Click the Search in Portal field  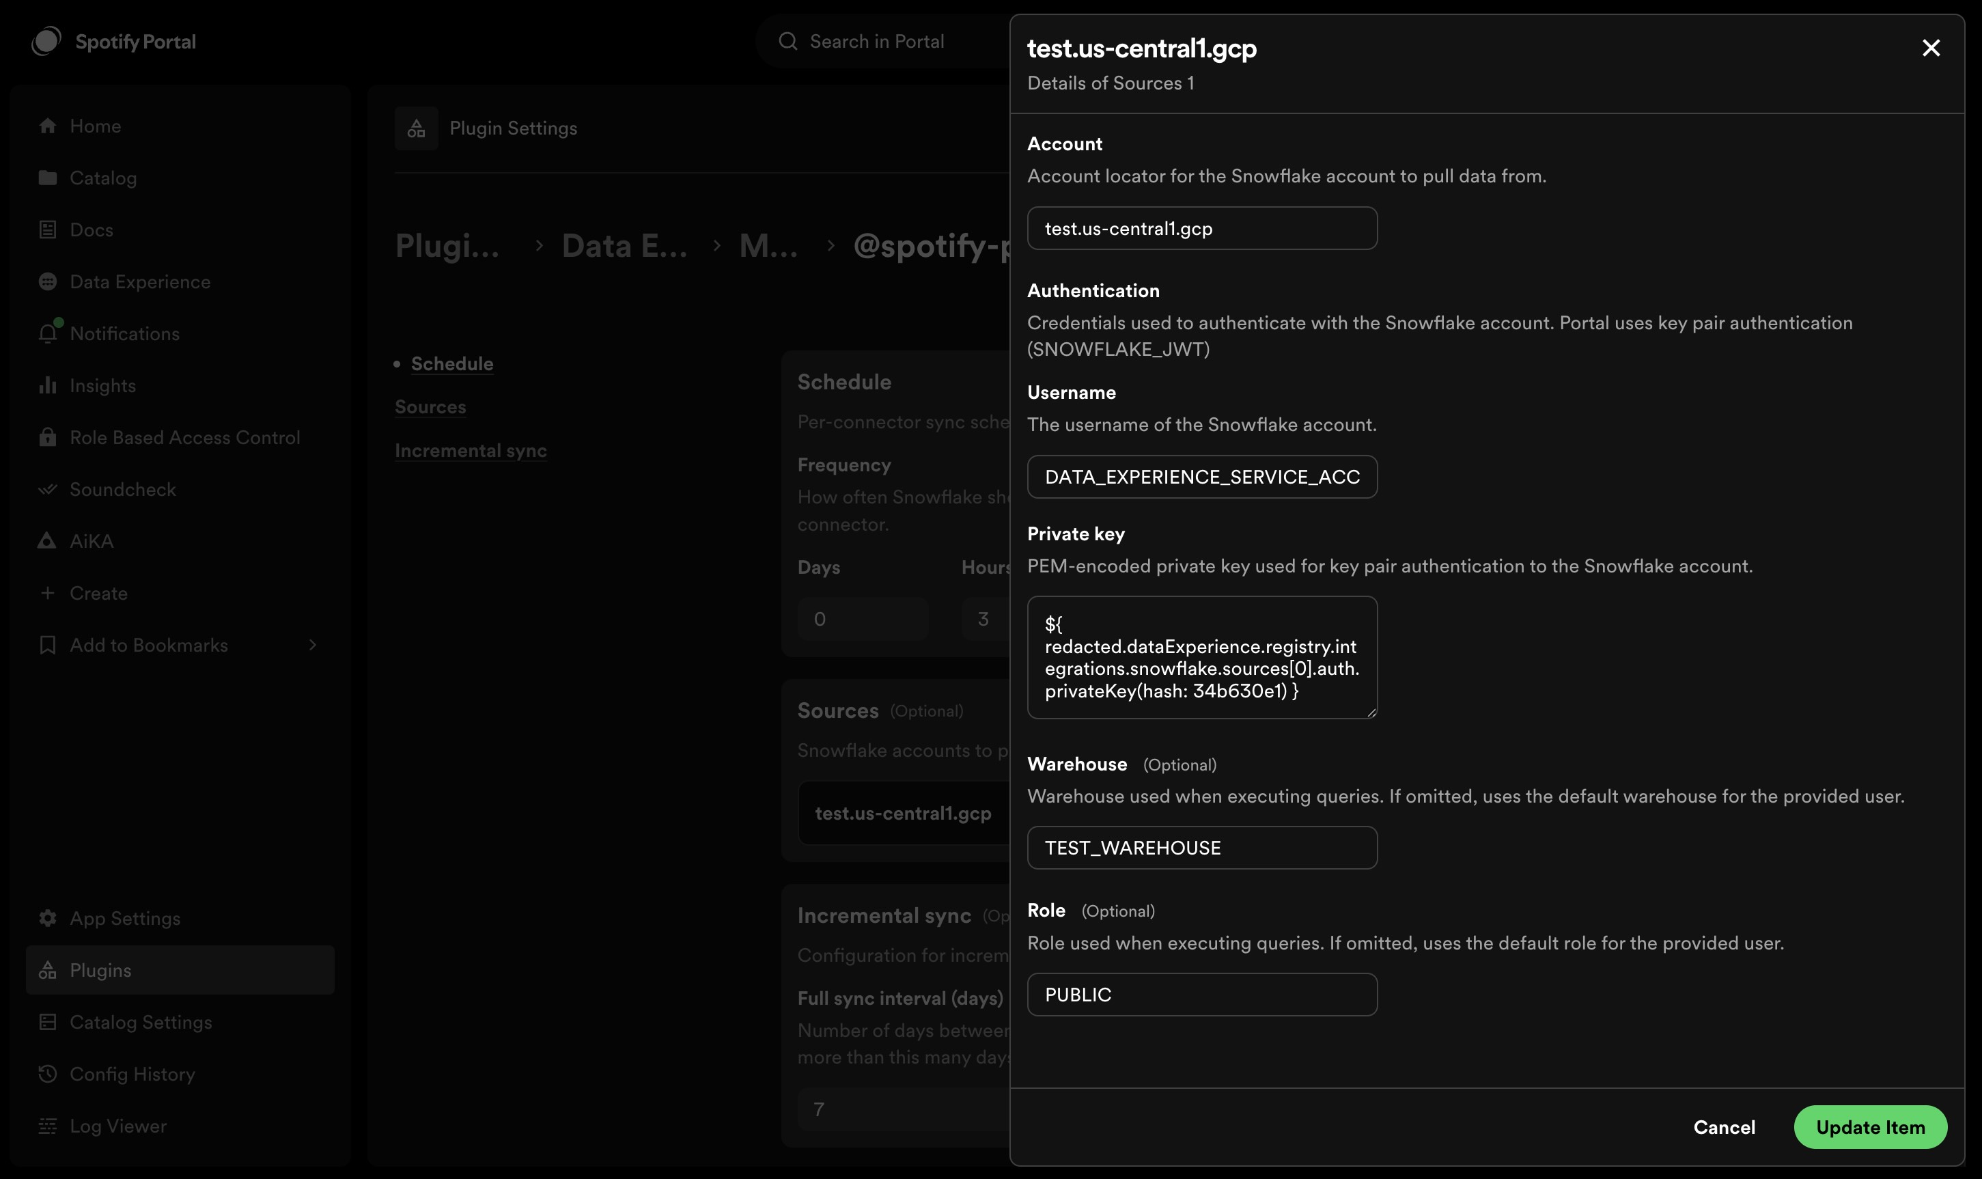coord(882,41)
